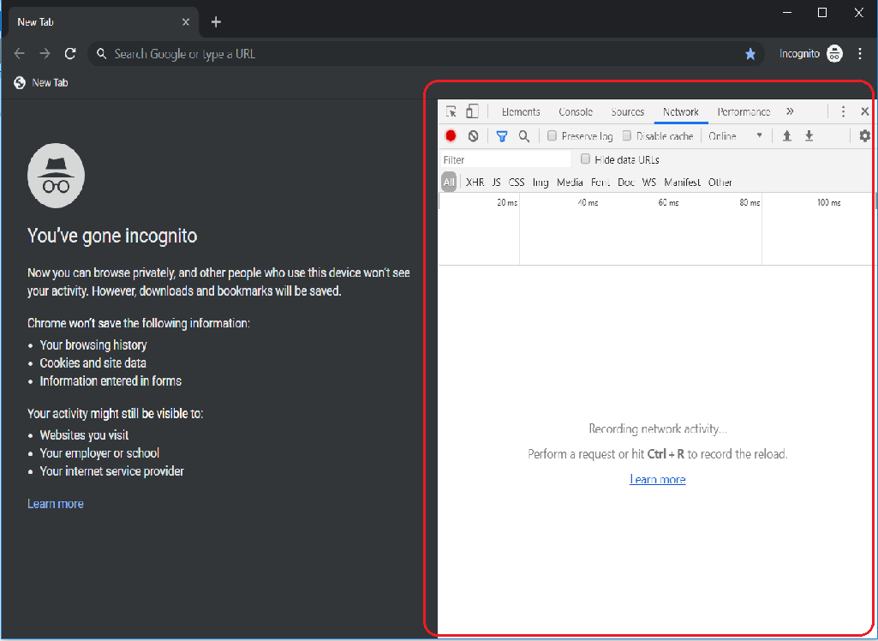
Task: Filter requests by Font type
Action: pyautogui.click(x=600, y=183)
